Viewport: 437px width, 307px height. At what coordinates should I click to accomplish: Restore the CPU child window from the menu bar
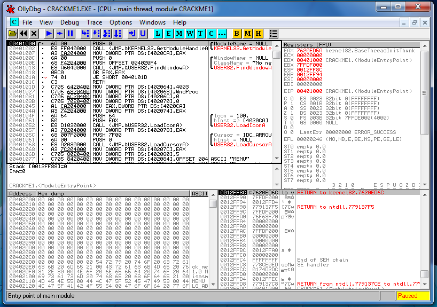coord(415,22)
